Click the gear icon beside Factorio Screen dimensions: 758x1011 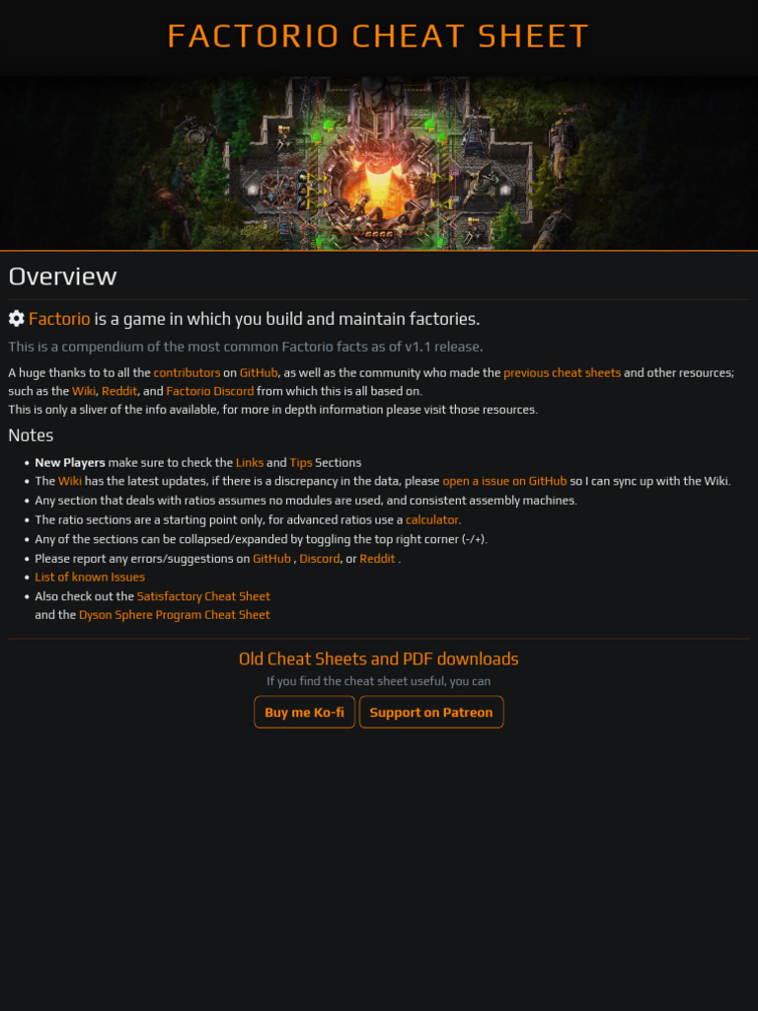[x=16, y=319]
